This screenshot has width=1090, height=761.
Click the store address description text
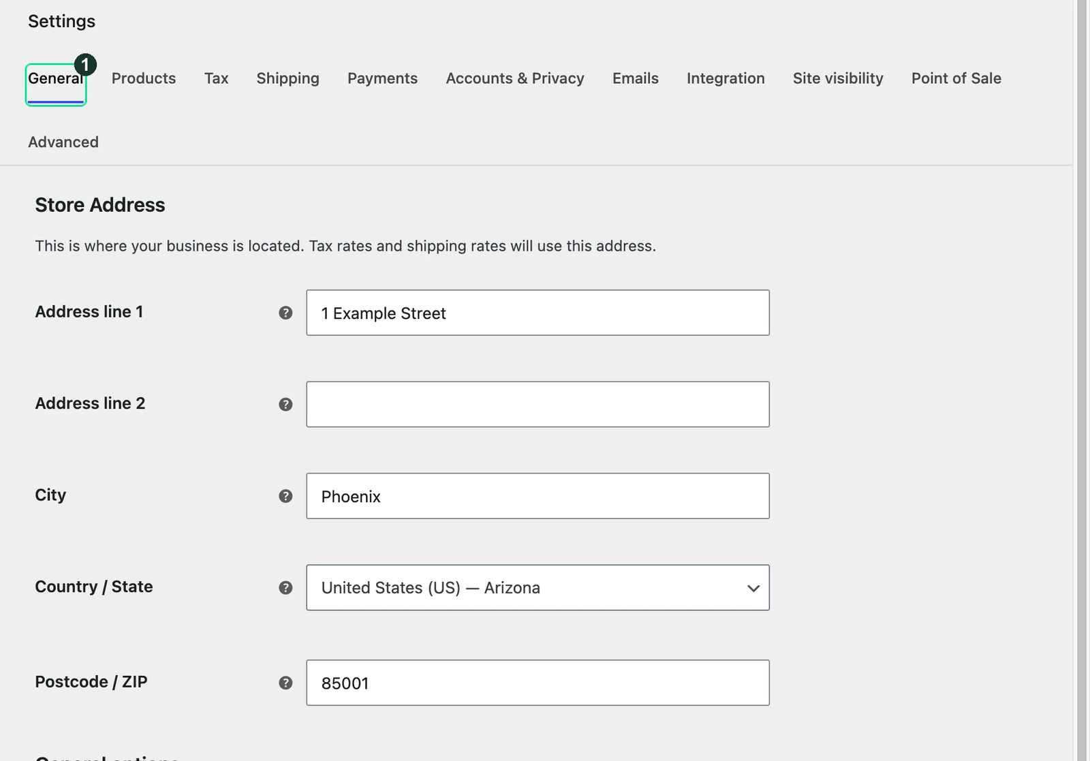tap(345, 246)
